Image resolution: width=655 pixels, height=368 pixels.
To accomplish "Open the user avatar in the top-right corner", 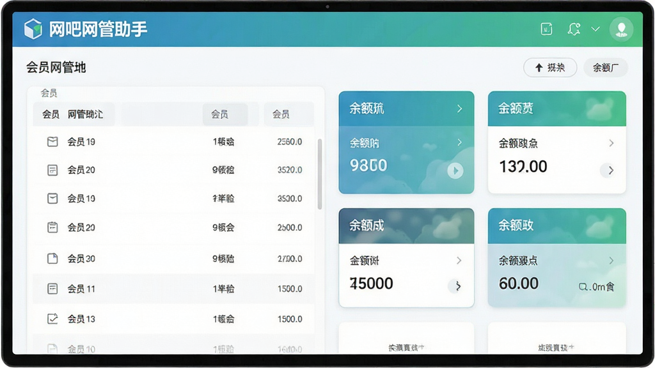I will click(x=621, y=29).
